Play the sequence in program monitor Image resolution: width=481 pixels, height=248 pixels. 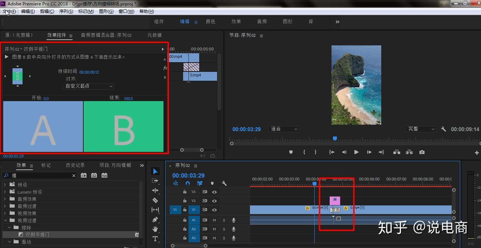356,152
